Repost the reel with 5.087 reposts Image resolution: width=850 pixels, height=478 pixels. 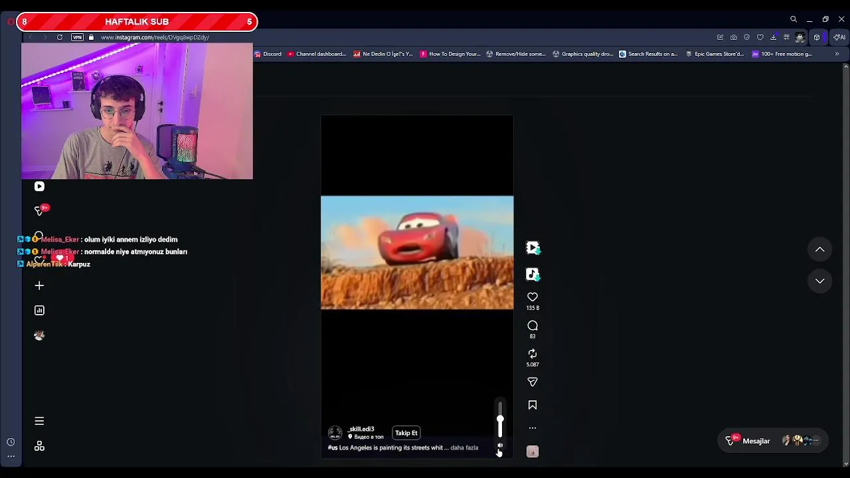tap(533, 354)
